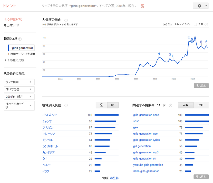Open the すべての国 dropdown
Screen dimensions: 213x183
[x=19, y=89]
